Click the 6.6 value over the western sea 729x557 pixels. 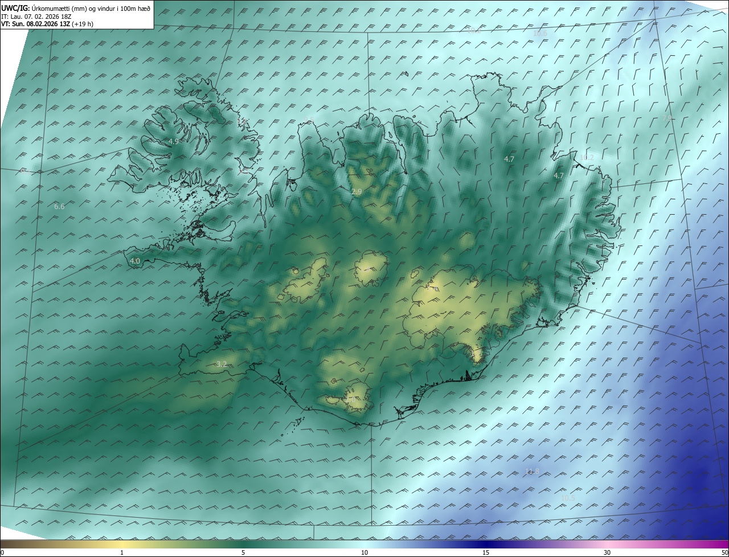[x=59, y=206]
